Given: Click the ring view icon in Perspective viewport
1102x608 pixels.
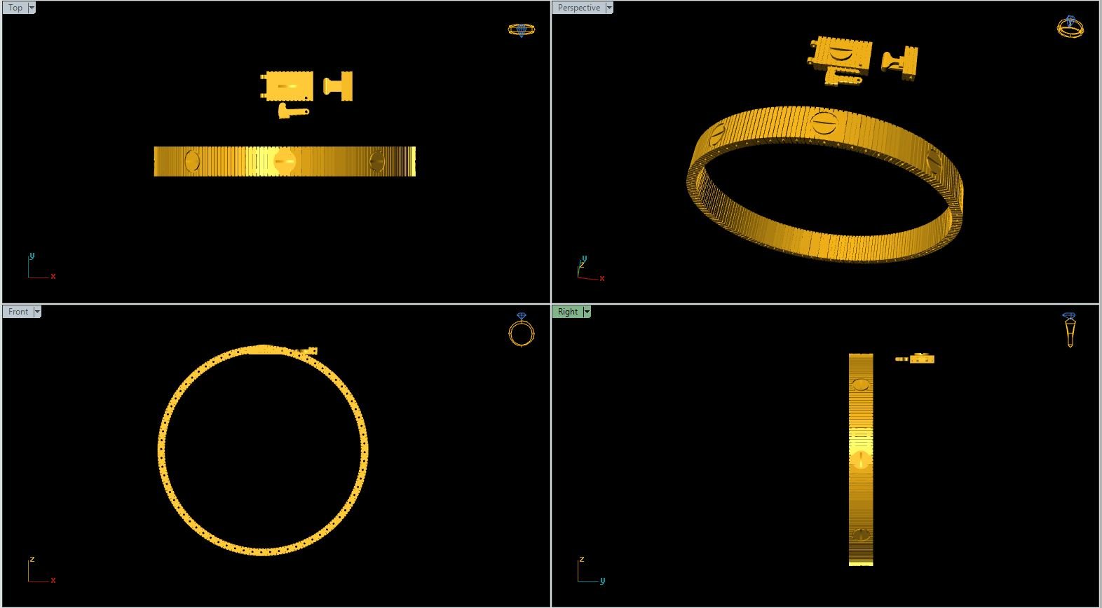Looking at the screenshot, I should 1070,27.
